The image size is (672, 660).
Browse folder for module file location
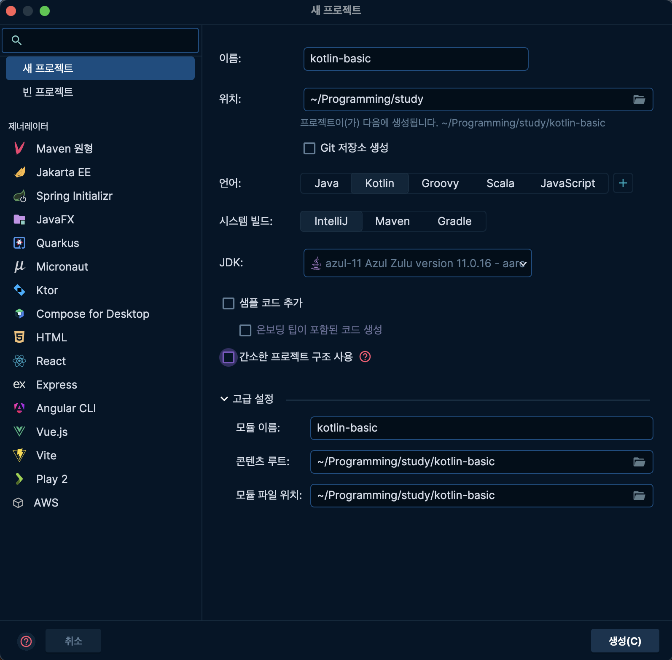[x=639, y=496]
